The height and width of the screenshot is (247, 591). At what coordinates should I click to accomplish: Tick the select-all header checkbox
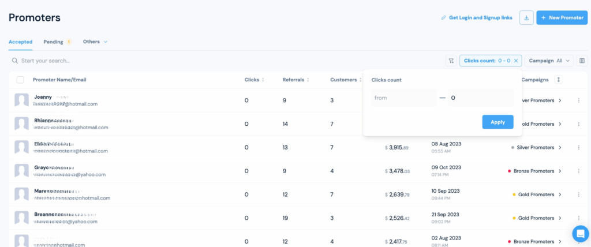click(x=20, y=80)
